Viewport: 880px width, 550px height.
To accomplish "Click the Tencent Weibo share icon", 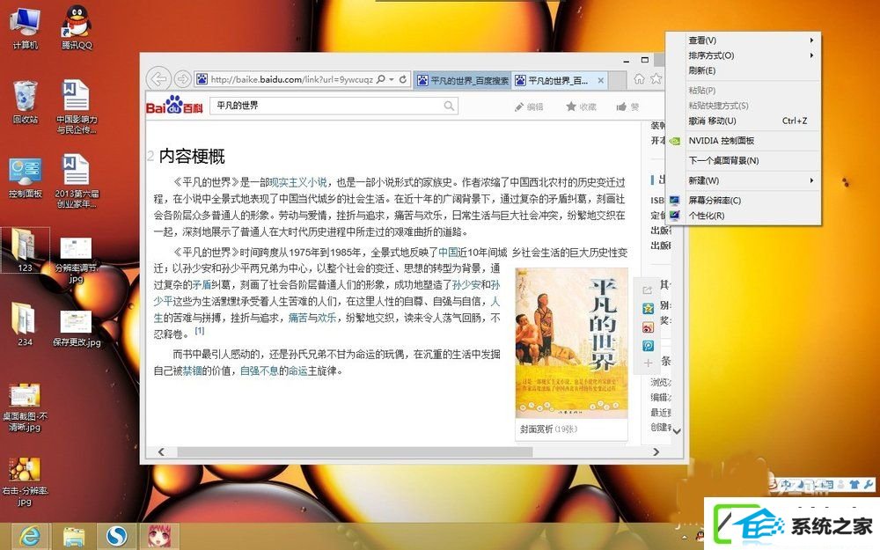I will click(648, 346).
